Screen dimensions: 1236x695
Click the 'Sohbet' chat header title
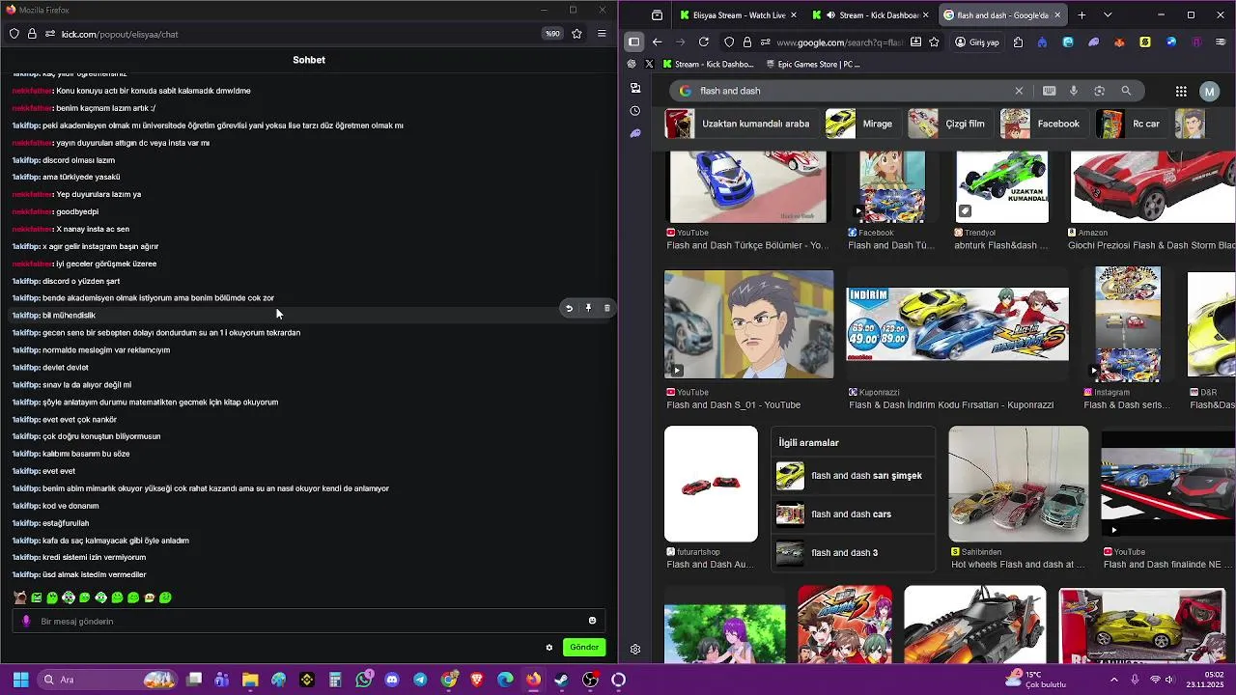point(309,60)
